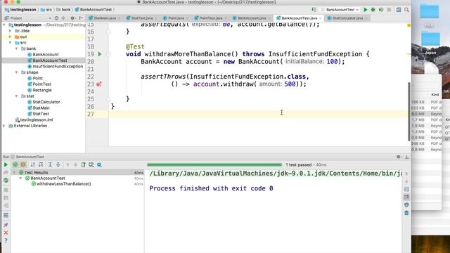Viewport: 450px width, 253px height.
Task: Click the green test progress bar
Action: click(214, 165)
